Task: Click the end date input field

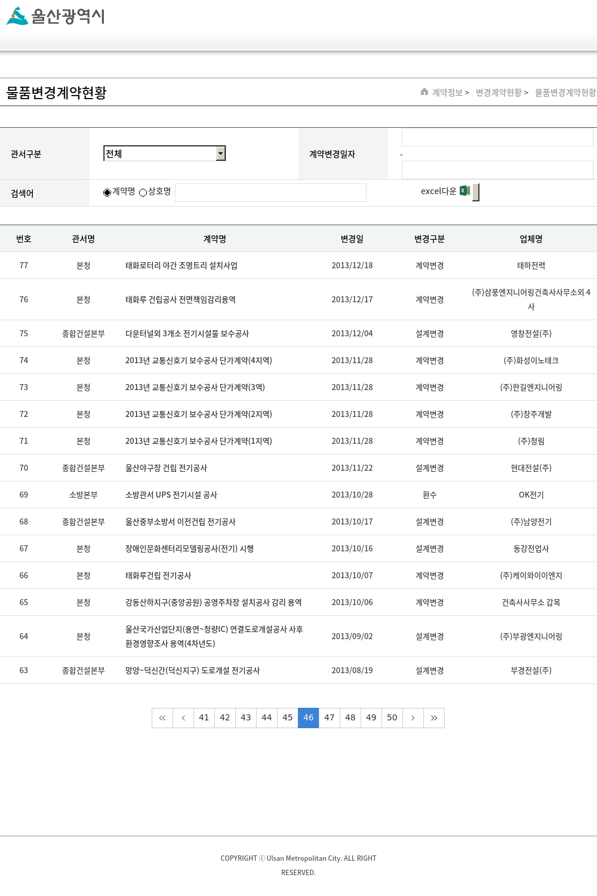Action: pyautogui.click(x=497, y=170)
